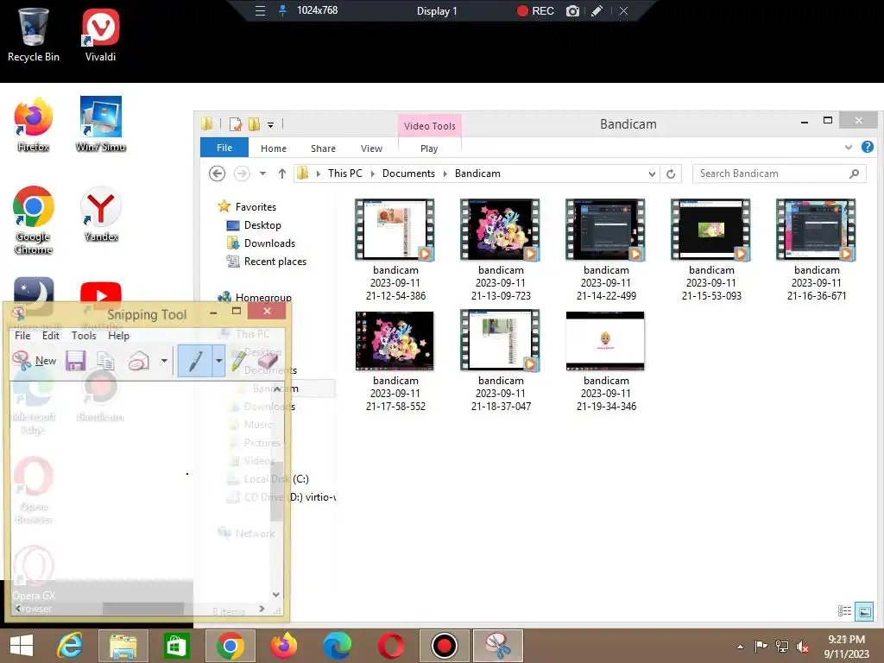This screenshot has width=884, height=663.
Task: Open Snipping Tool Edit menu
Action: coord(51,336)
